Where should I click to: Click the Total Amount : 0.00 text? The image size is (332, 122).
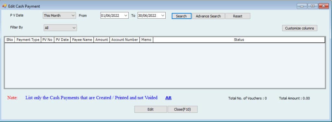click(x=294, y=98)
